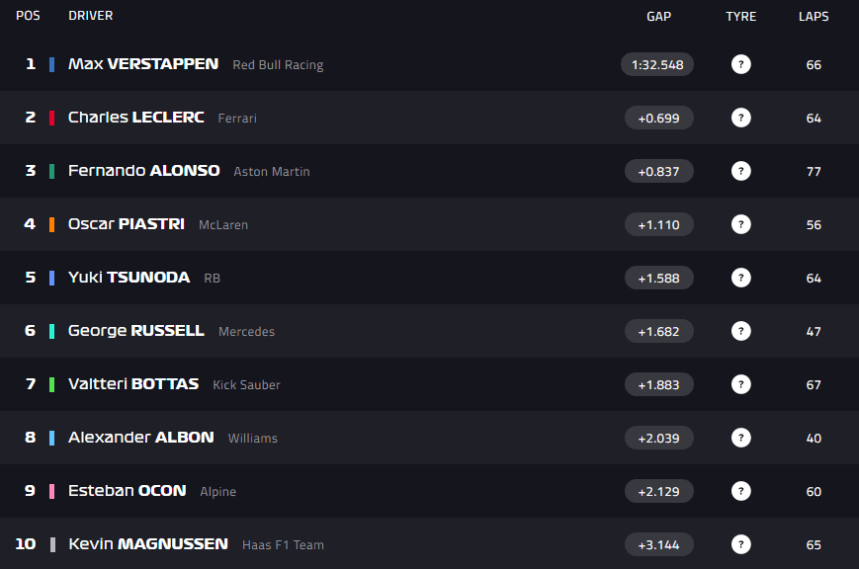This screenshot has width=859, height=569.
Task: Click Magnussen's unknown tyre icon
Action: click(740, 544)
